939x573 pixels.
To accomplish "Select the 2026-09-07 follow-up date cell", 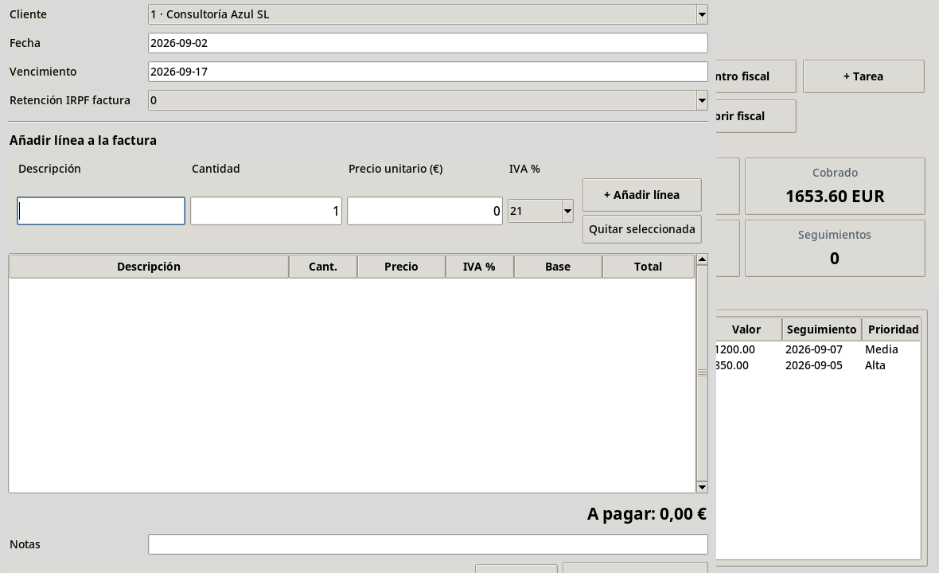I will click(x=814, y=349).
